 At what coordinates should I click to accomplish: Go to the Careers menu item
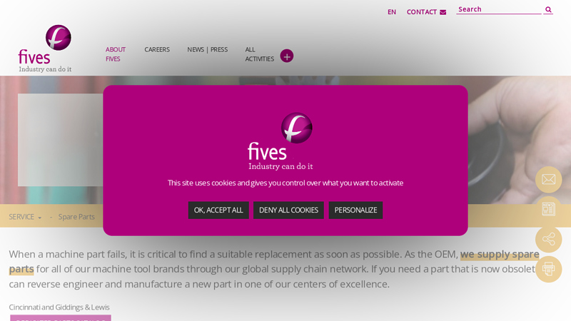[x=157, y=49]
